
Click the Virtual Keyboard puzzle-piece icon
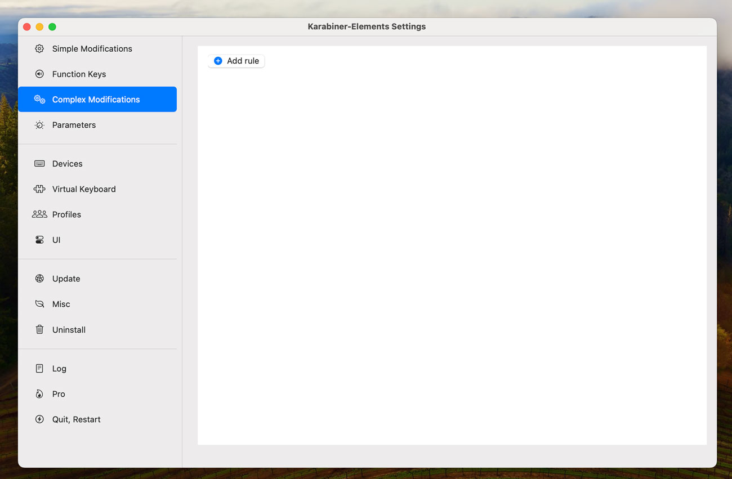pos(39,189)
